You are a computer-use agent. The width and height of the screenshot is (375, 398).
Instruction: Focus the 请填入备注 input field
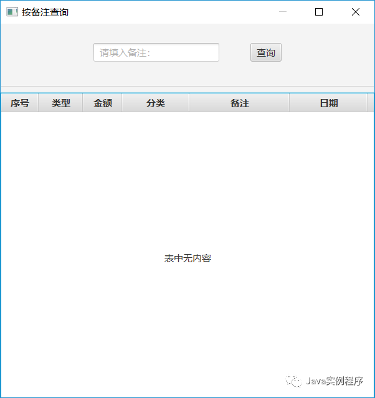(x=156, y=52)
